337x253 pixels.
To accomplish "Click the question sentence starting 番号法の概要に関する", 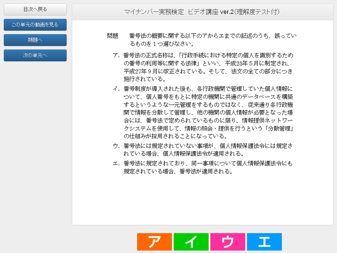I will (213, 40).
